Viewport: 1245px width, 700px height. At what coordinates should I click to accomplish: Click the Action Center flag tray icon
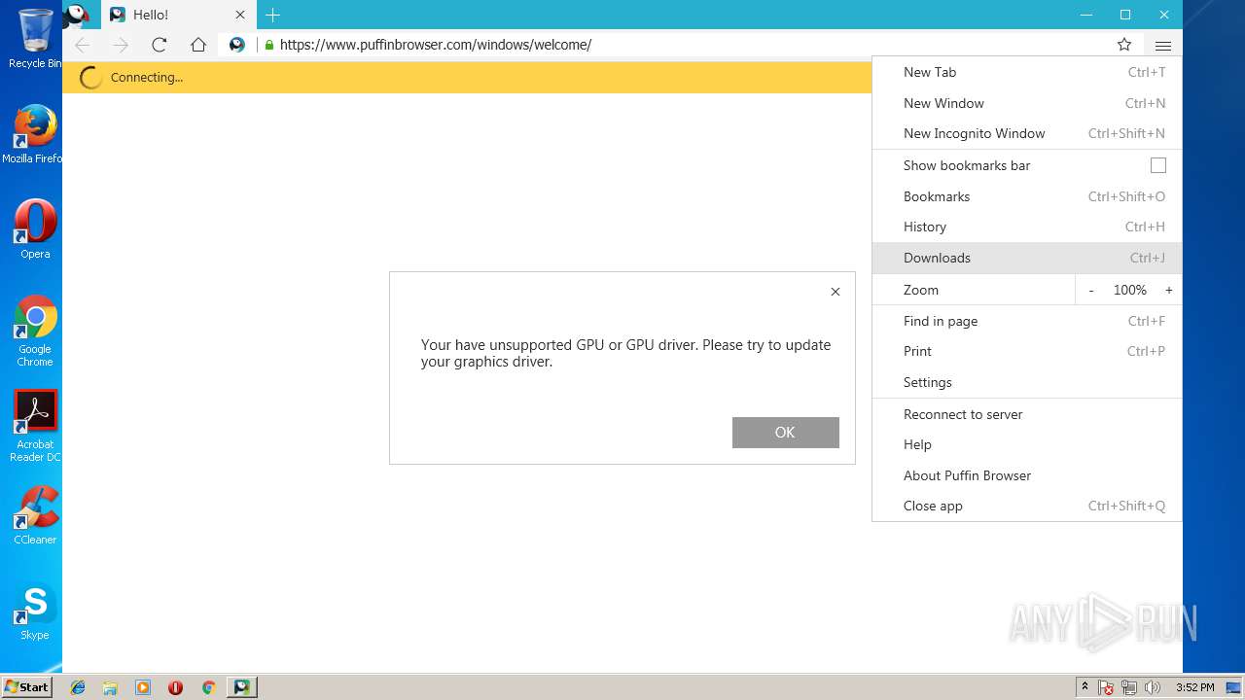click(1106, 687)
